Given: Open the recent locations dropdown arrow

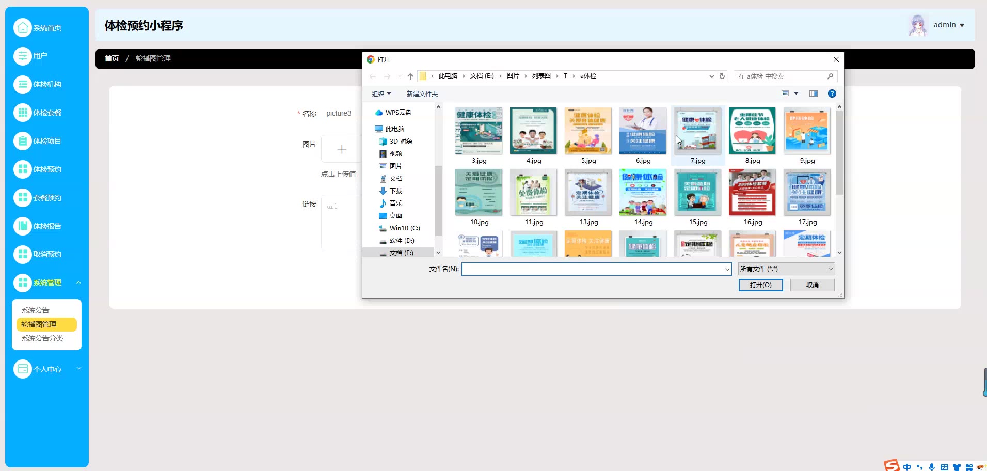Looking at the screenshot, I should (x=400, y=76).
